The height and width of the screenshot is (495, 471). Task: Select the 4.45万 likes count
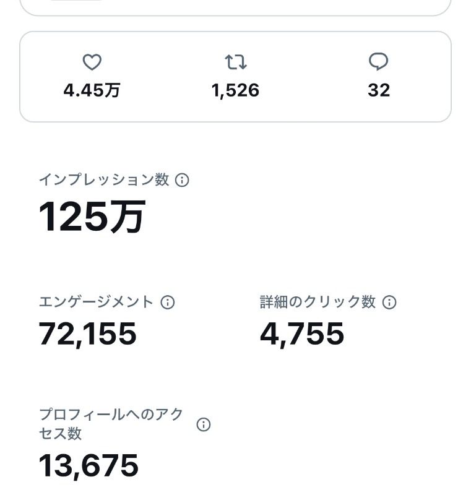pyautogui.click(x=92, y=90)
